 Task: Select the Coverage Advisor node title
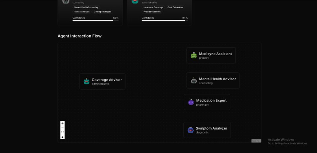click(107, 80)
